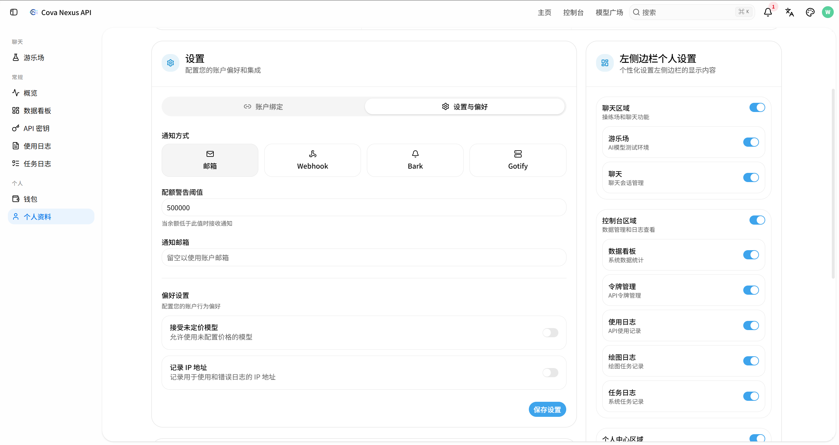Viewport: 839px width, 445px height.
Task: Click the 左侧边栏个人设置 layout icon
Action: [x=605, y=63]
